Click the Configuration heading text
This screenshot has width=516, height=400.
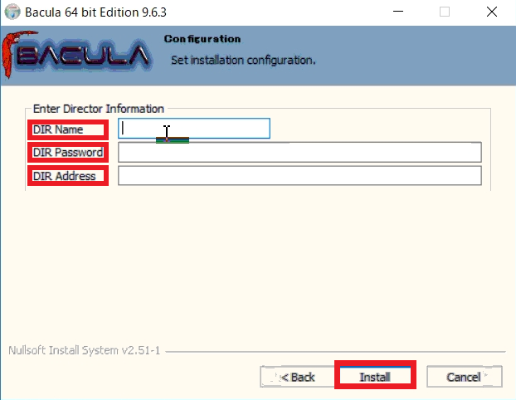[x=202, y=39]
